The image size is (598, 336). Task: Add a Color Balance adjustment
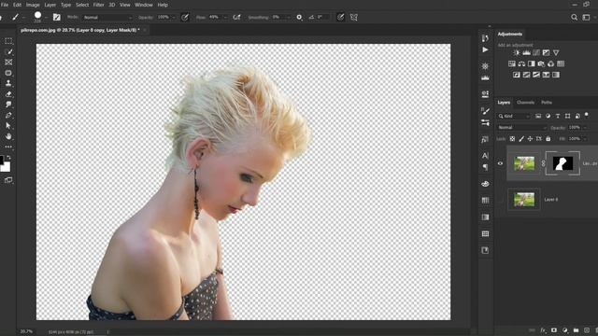521,63
